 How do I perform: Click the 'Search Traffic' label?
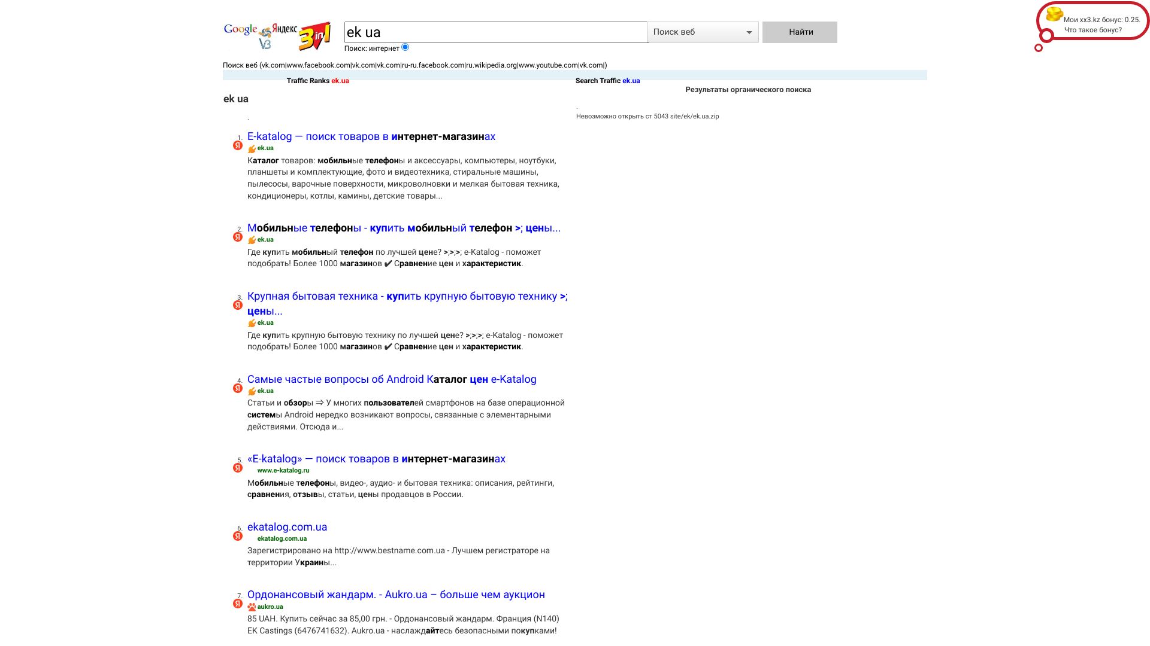pos(598,81)
